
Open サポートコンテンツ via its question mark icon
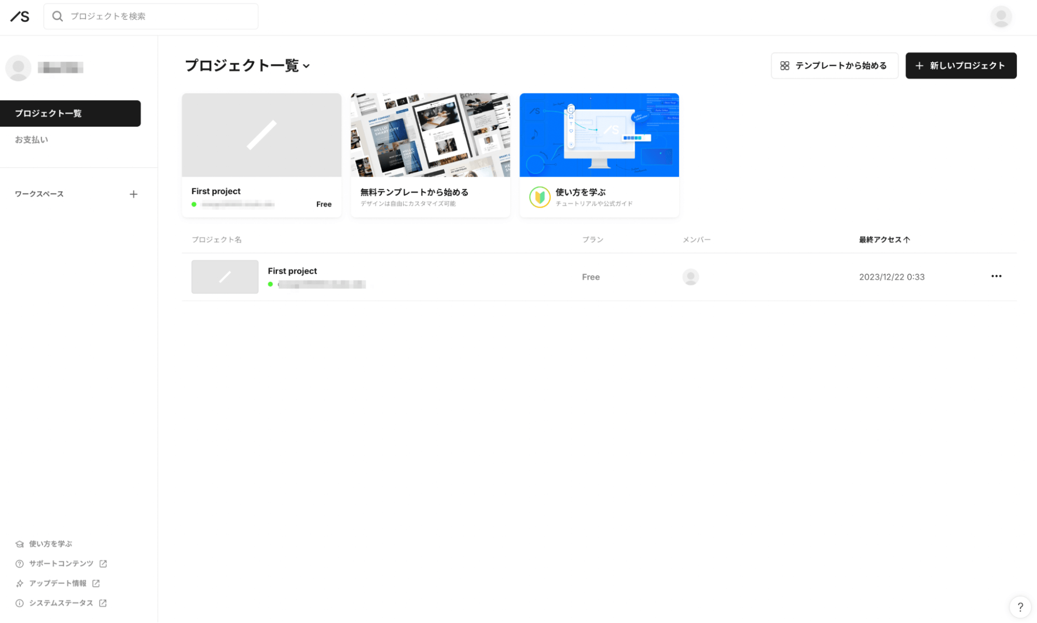pos(19,563)
